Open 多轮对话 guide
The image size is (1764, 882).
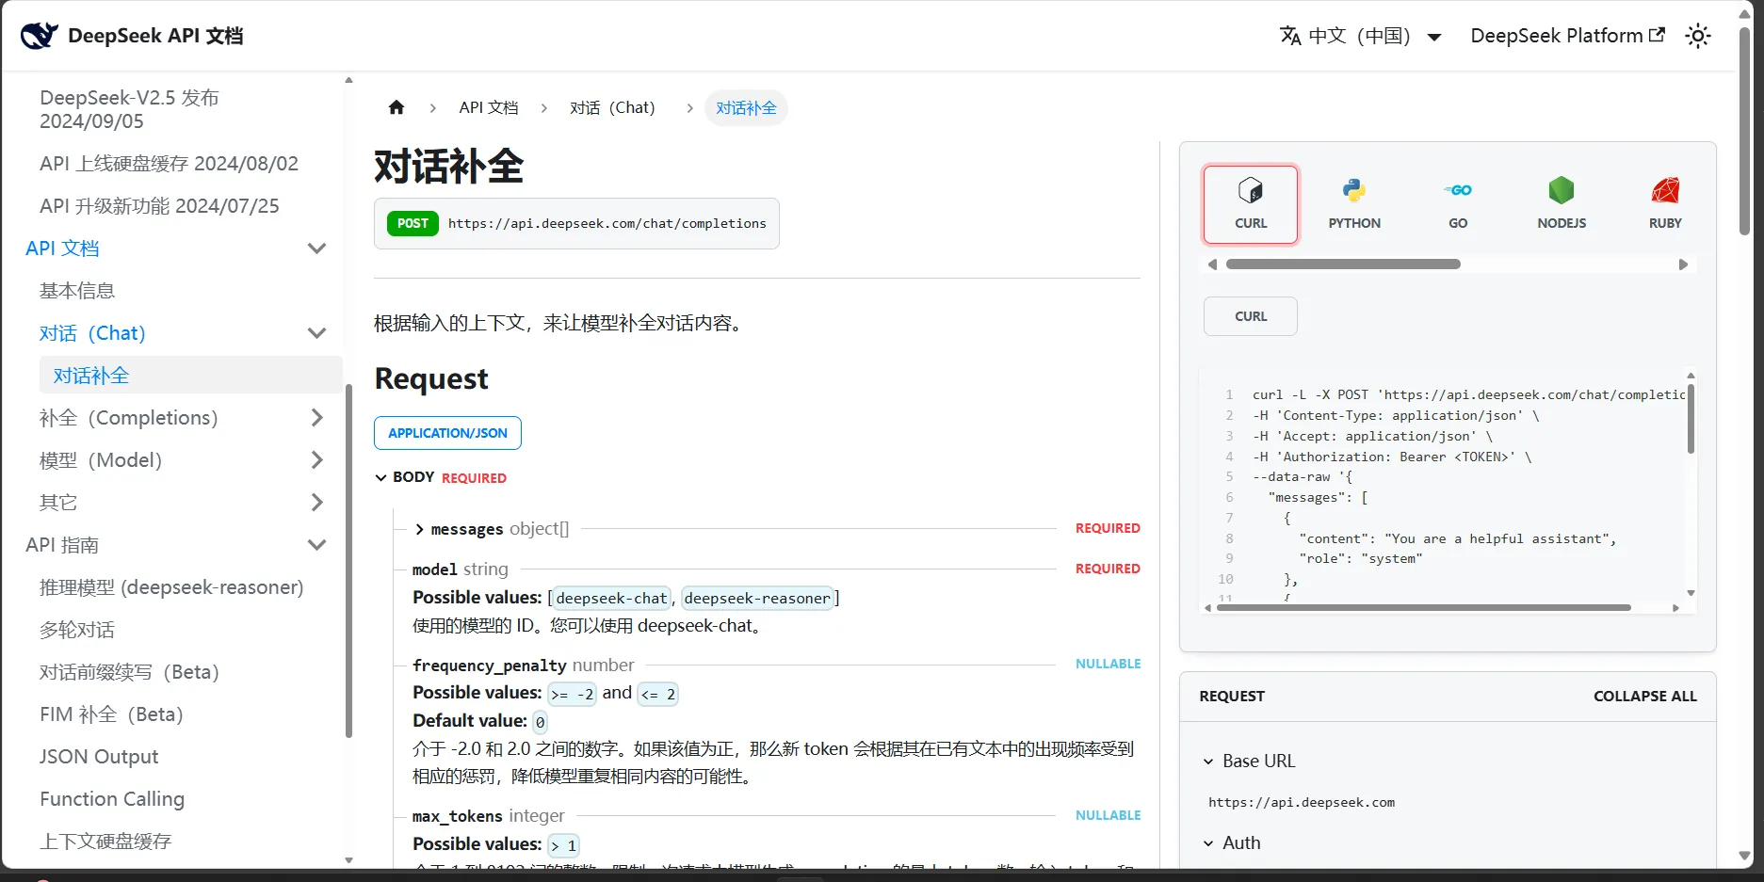(x=77, y=630)
